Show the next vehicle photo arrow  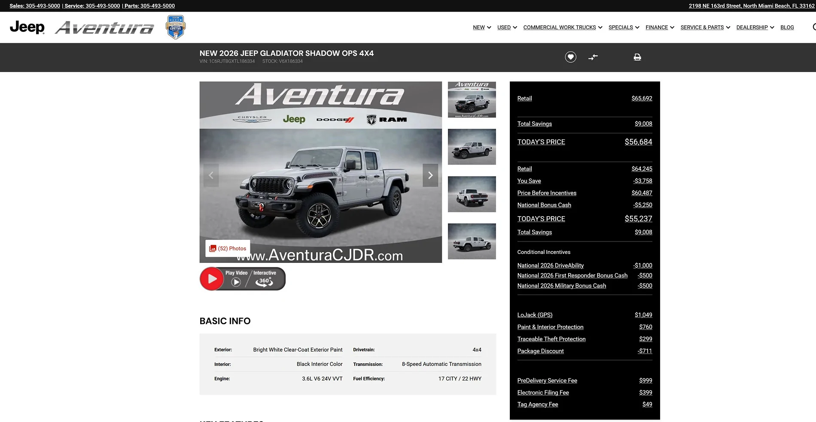pos(430,175)
